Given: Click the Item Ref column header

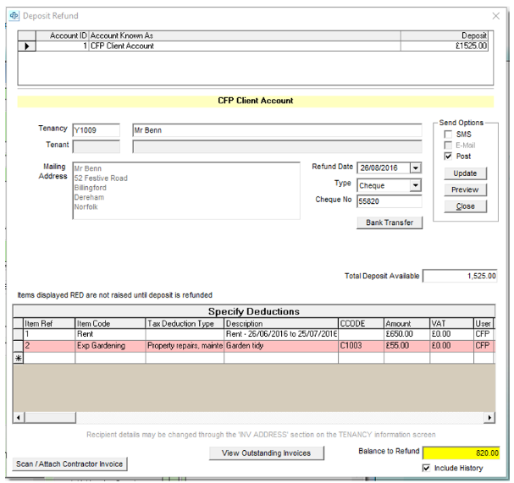Looking at the screenshot, I should click(x=49, y=323).
